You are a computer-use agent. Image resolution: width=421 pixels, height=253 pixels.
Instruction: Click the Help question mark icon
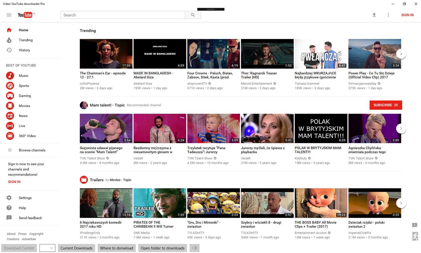click(x=9, y=208)
